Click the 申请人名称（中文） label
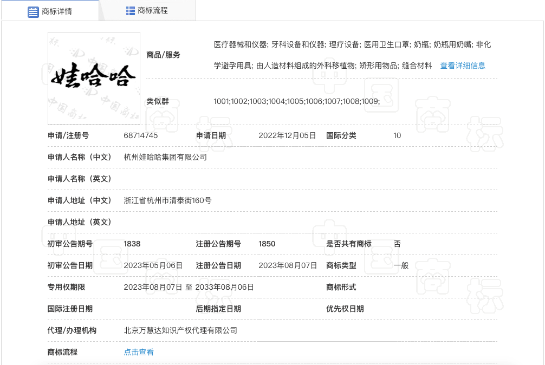 coord(80,158)
